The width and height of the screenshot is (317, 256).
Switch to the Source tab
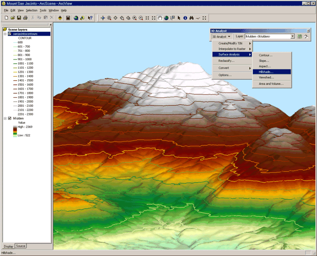pos(20,246)
